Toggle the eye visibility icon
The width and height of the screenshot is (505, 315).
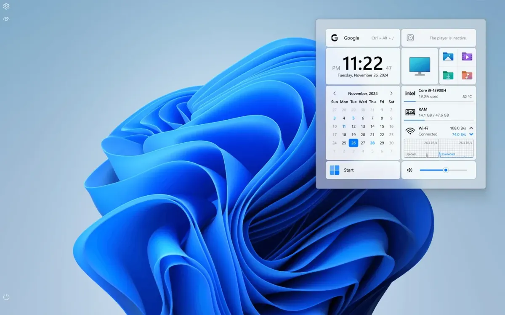6,19
